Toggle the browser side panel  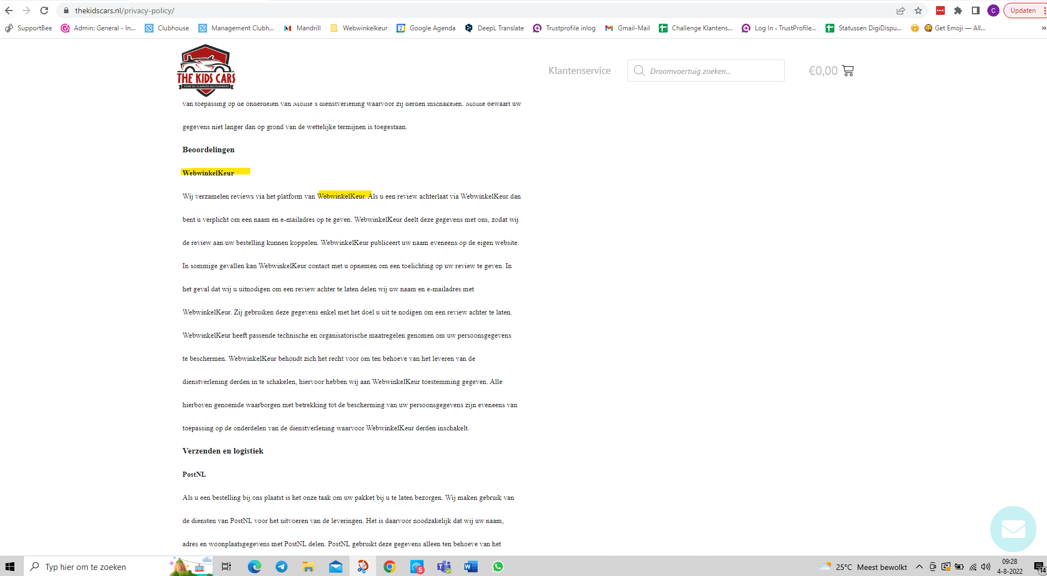click(976, 10)
